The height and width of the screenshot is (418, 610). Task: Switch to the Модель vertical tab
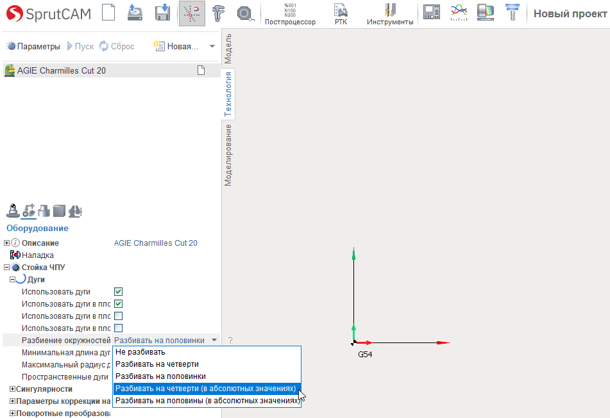pos(228,49)
